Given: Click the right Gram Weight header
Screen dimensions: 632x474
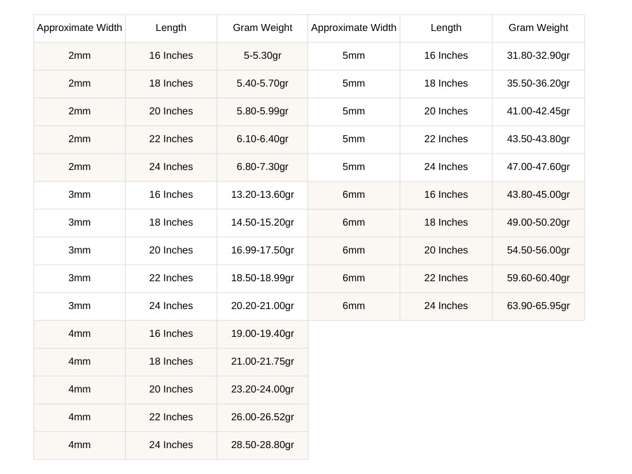Looking at the screenshot, I should click(538, 28).
